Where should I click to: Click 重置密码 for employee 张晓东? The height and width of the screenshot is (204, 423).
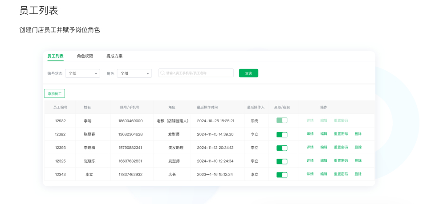click(x=341, y=160)
